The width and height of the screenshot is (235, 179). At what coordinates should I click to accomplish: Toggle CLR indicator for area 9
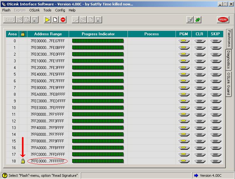coord(199,101)
